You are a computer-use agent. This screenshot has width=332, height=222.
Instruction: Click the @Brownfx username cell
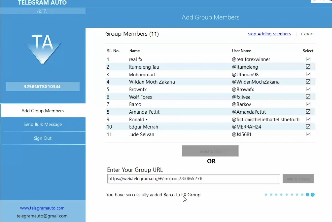click(x=243, y=90)
